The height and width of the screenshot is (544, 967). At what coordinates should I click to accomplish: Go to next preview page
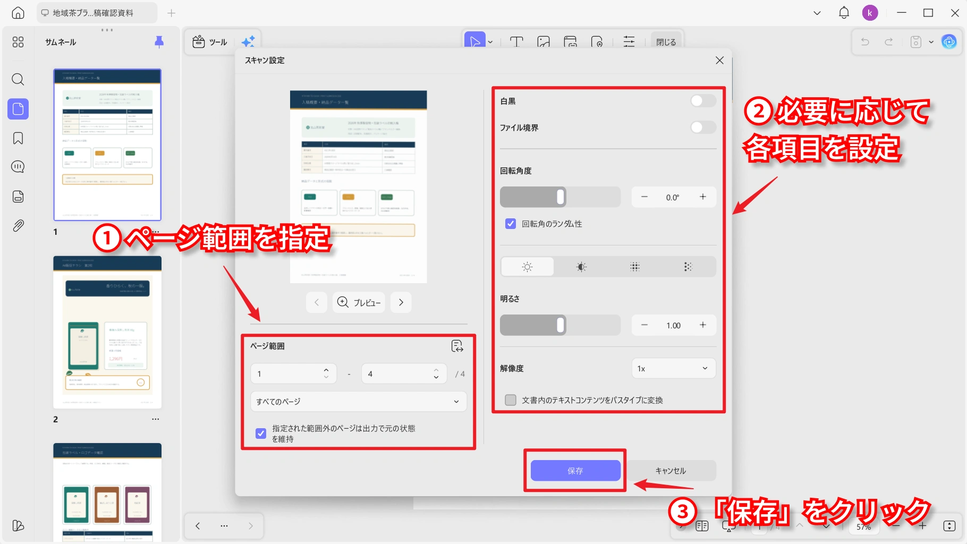[x=401, y=302]
